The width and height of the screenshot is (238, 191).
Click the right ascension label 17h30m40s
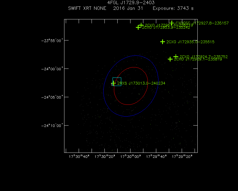[79, 156]
